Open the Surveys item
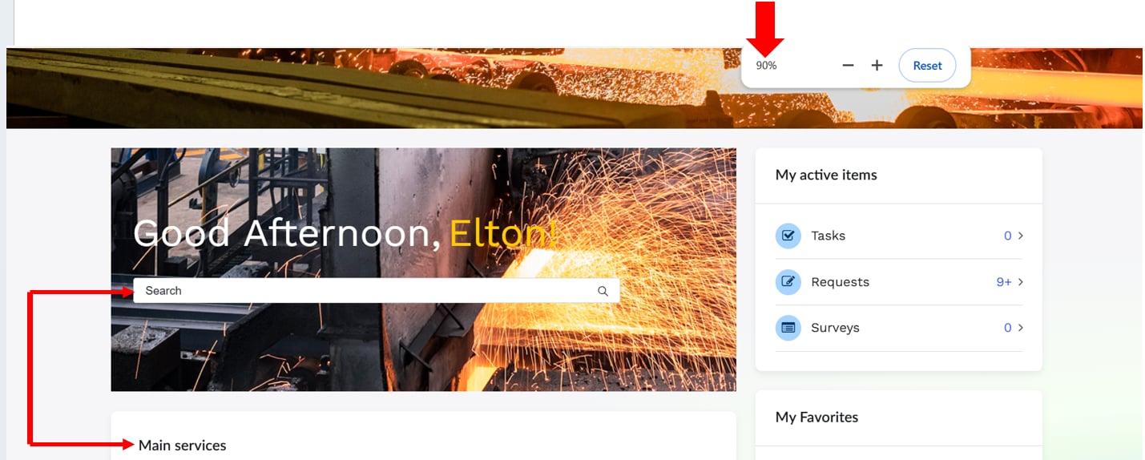Image resolution: width=1145 pixels, height=460 pixels. 899,328
